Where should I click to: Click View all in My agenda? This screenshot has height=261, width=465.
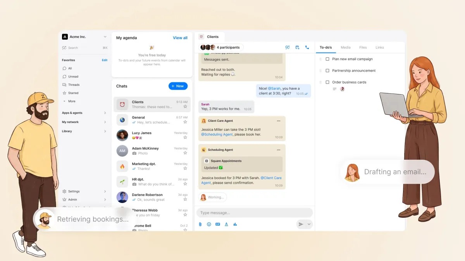tap(180, 38)
